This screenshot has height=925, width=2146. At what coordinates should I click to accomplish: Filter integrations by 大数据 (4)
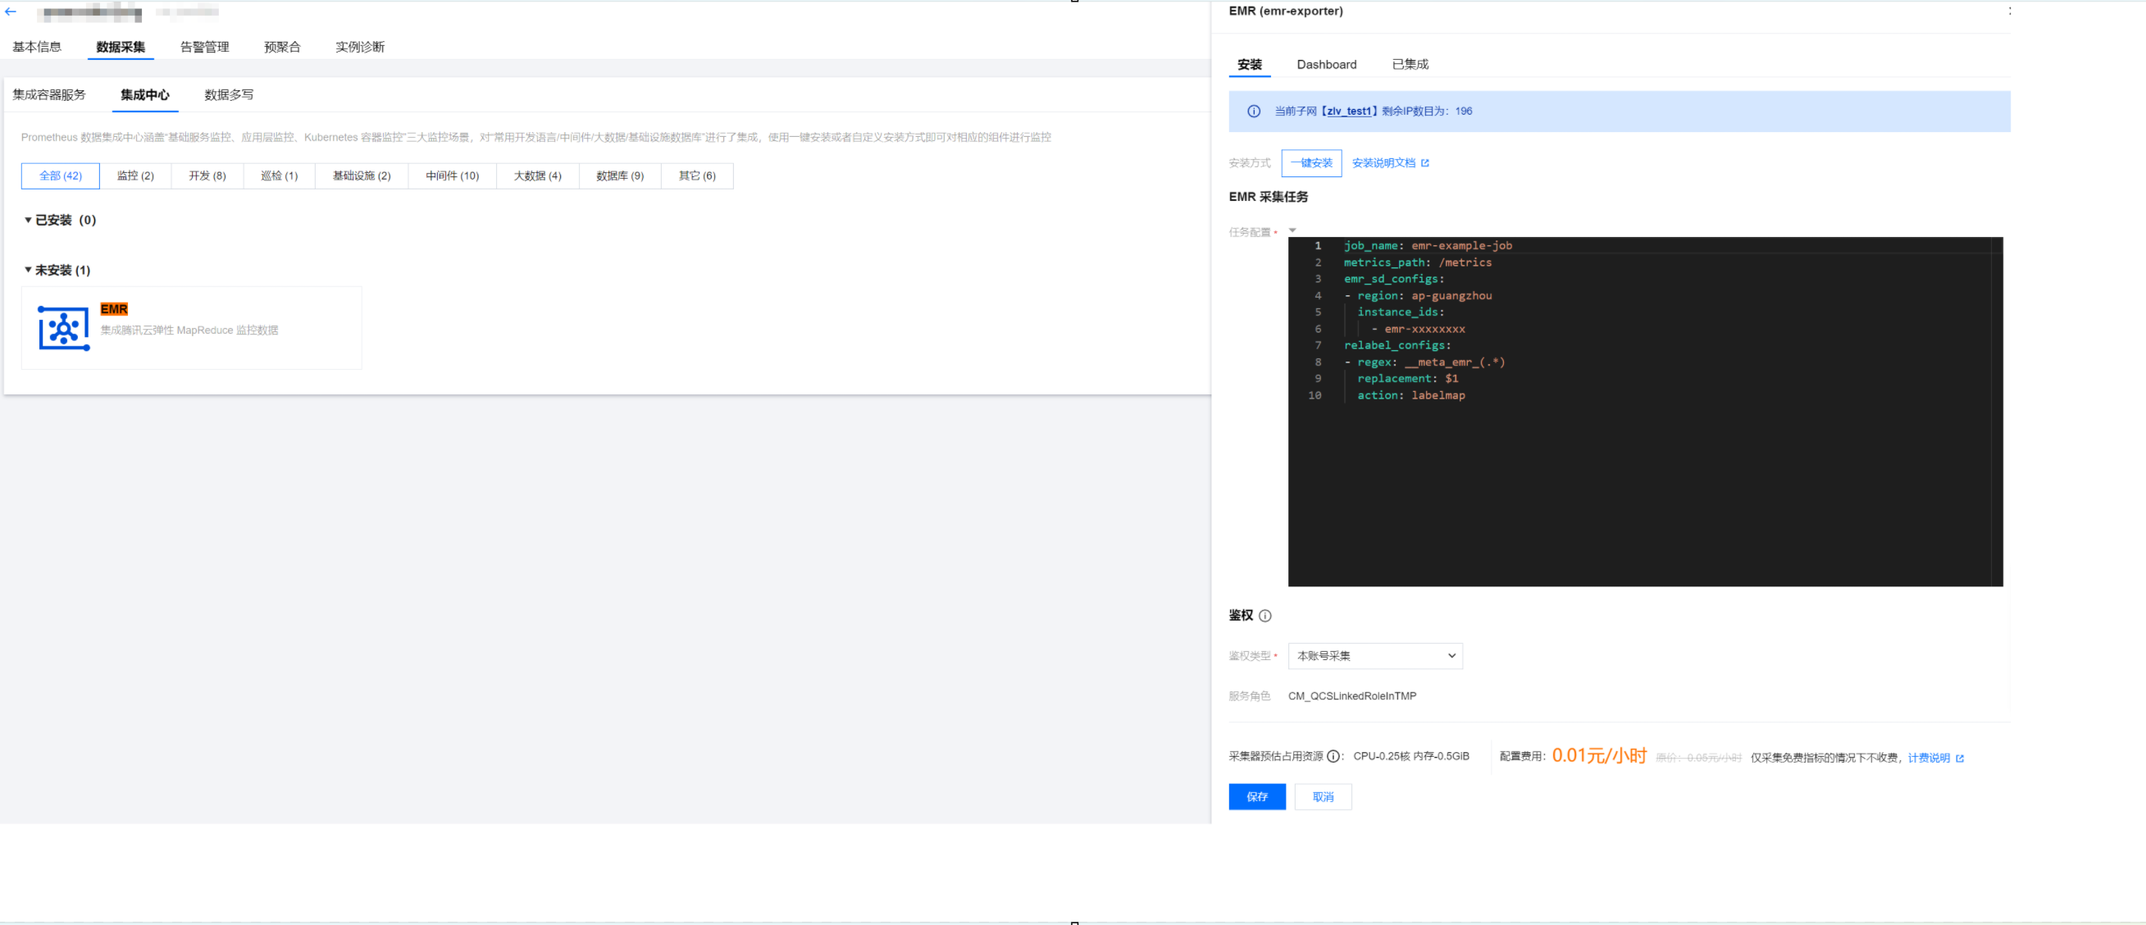(x=536, y=175)
